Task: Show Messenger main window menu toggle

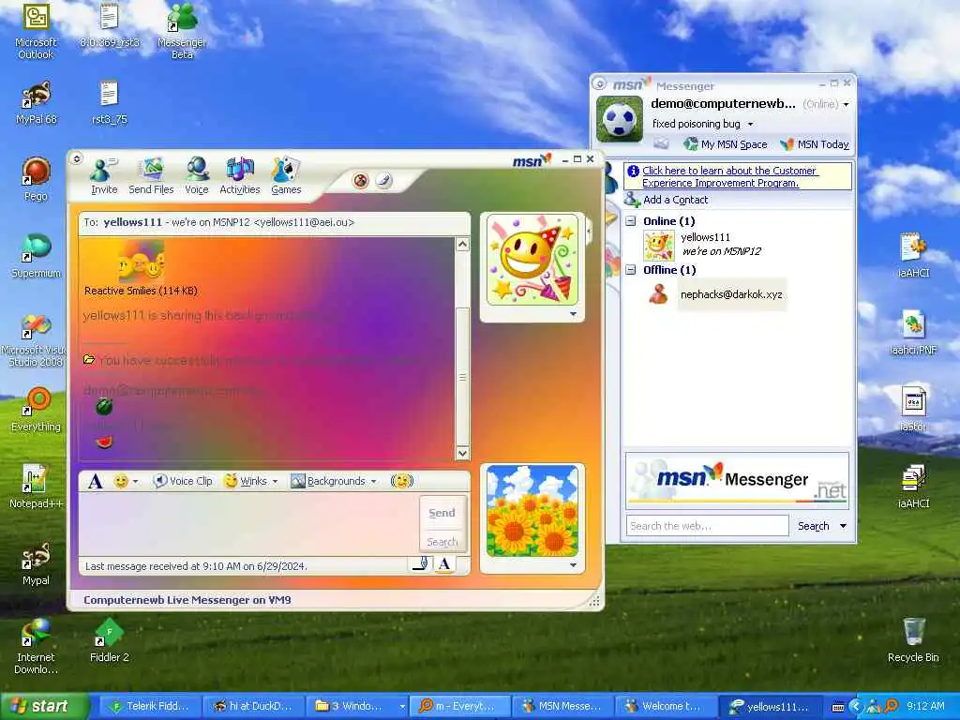Action: point(600,83)
